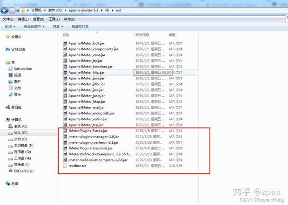Click the 计算机 computer icon in sidebar
Viewport: 288px width, 205px height.
coord(8,120)
